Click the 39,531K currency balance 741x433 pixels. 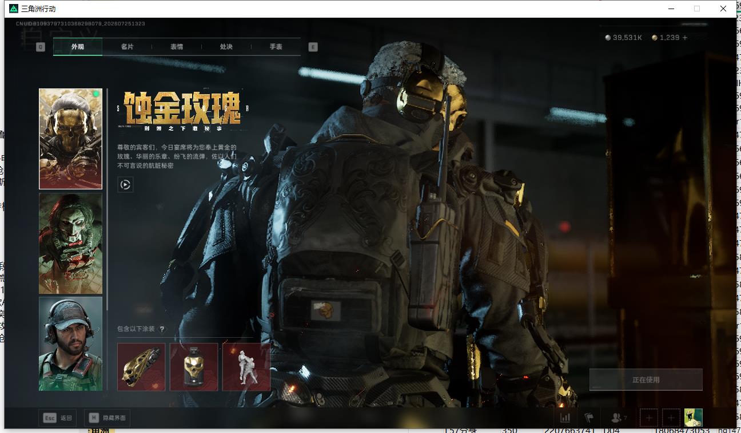(627, 38)
